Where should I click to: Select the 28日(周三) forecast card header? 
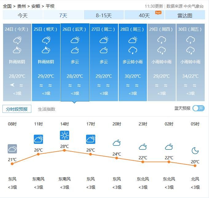click(132, 29)
